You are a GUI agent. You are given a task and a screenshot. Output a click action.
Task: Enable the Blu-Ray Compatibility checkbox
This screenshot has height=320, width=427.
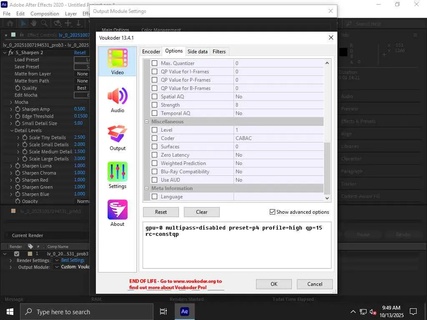coord(154,171)
